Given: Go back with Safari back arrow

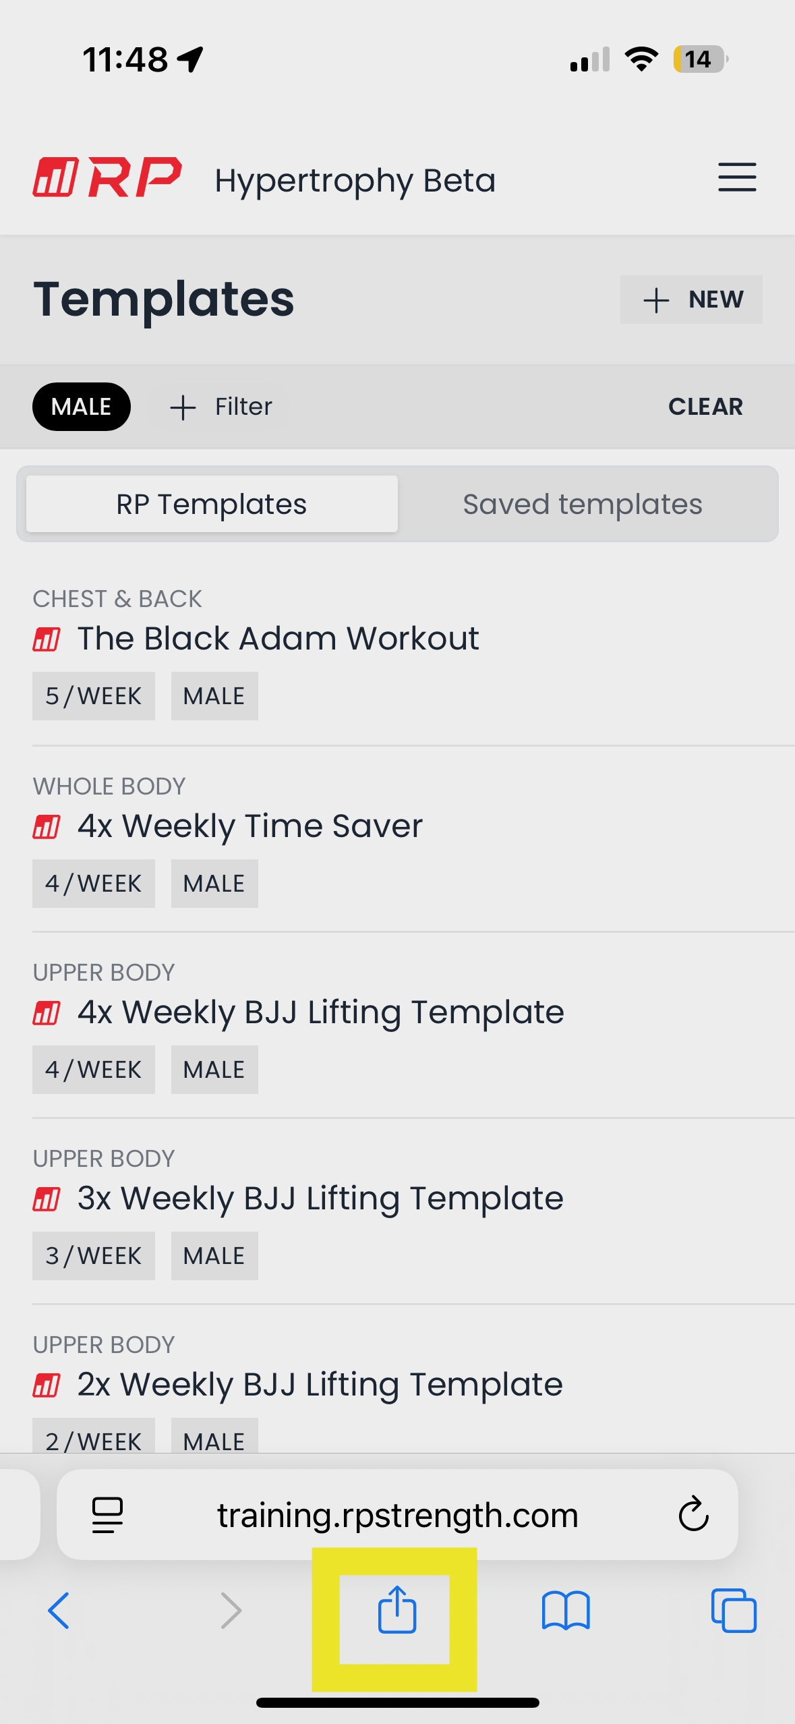Looking at the screenshot, I should 59,1611.
